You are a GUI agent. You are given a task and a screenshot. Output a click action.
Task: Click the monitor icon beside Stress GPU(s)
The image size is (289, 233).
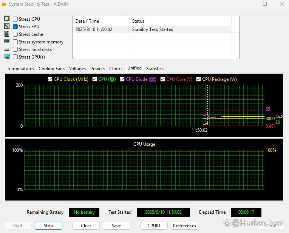coord(7,57)
